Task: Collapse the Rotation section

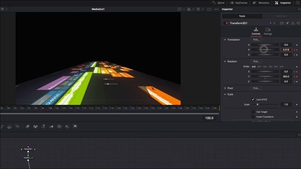Action: click(x=225, y=61)
